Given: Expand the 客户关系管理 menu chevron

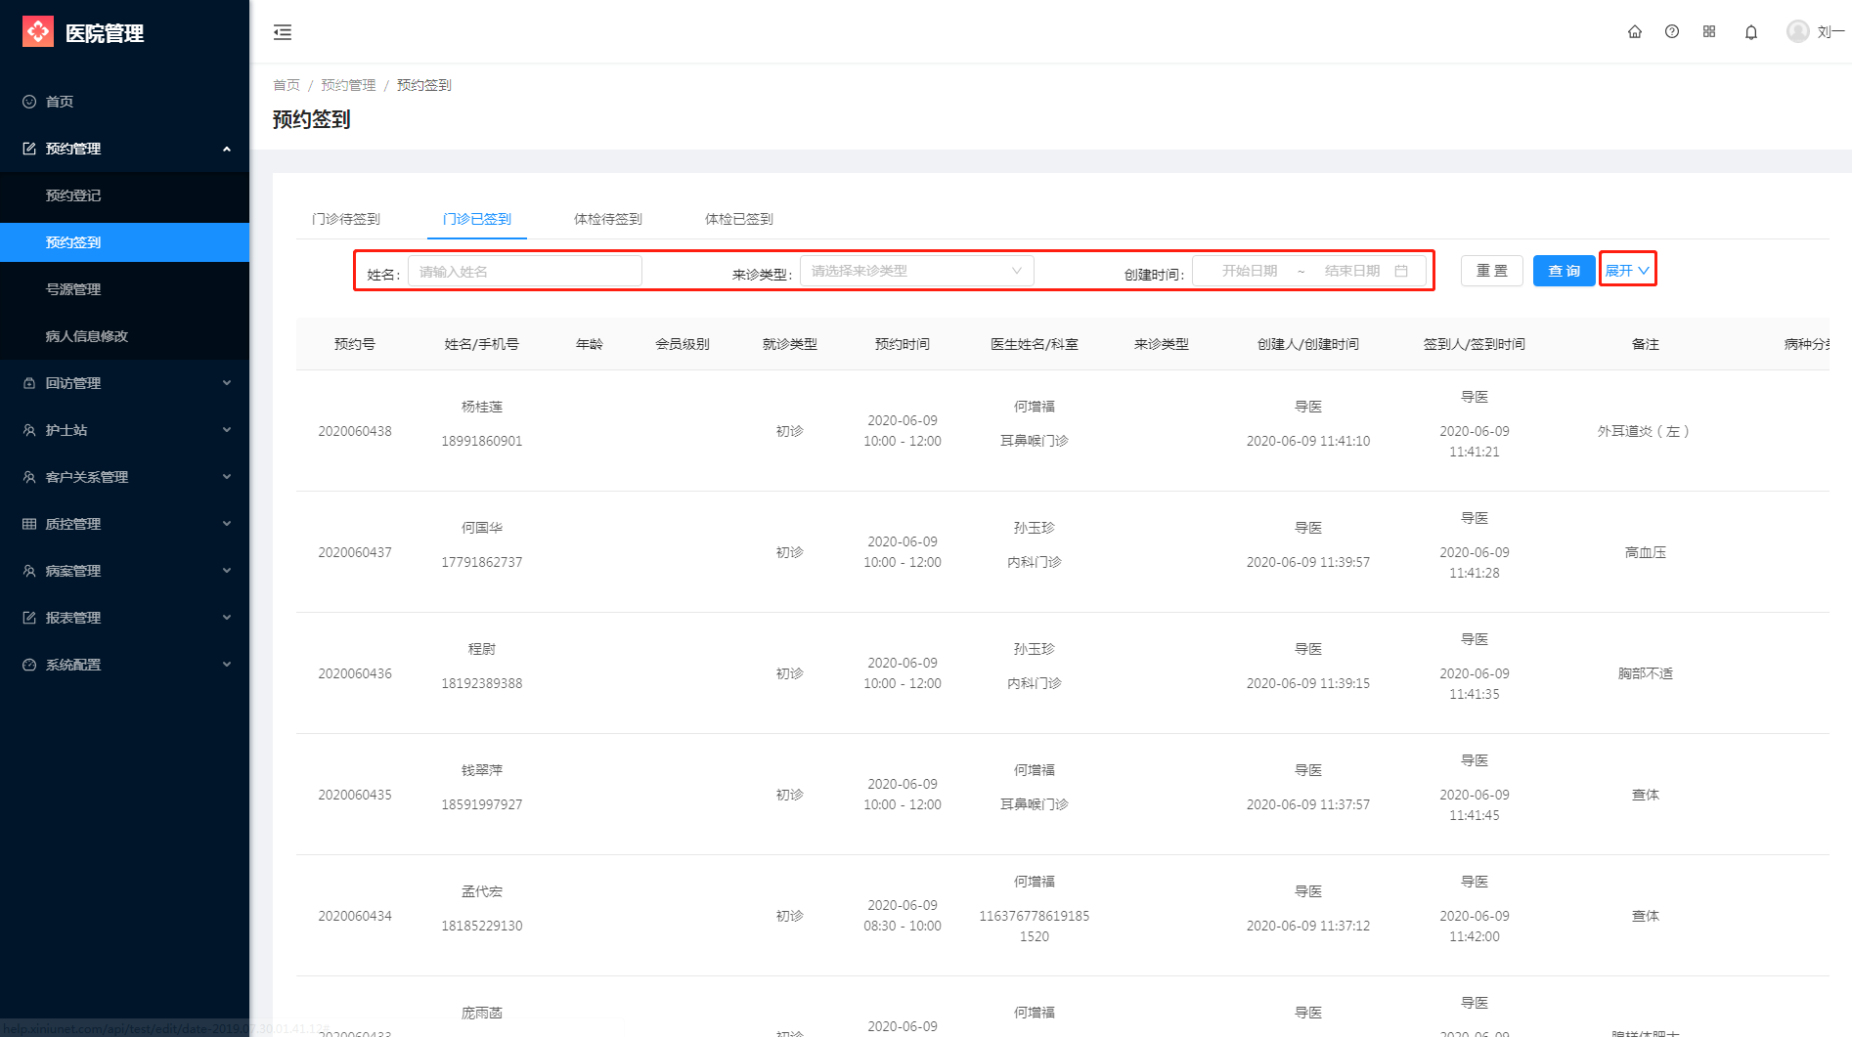Looking at the screenshot, I should (x=227, y=477).
